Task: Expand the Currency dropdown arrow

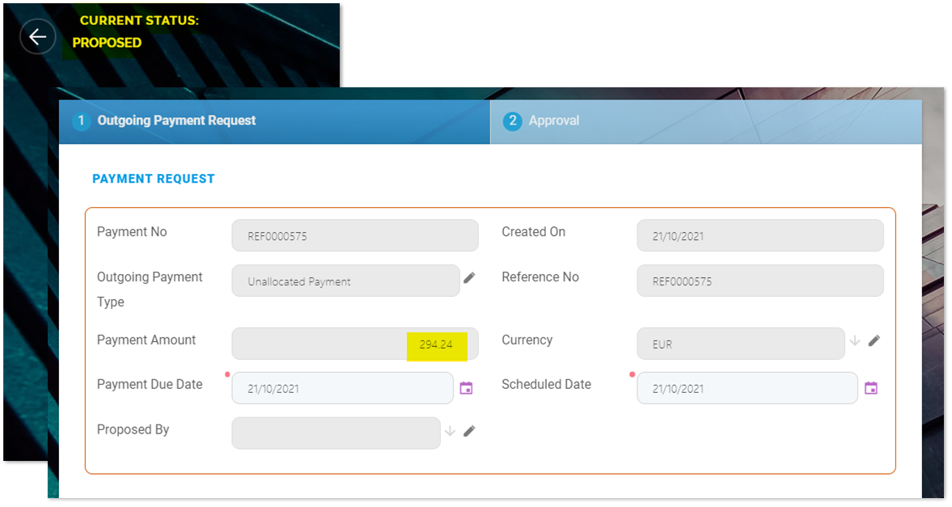Action: 855,341
